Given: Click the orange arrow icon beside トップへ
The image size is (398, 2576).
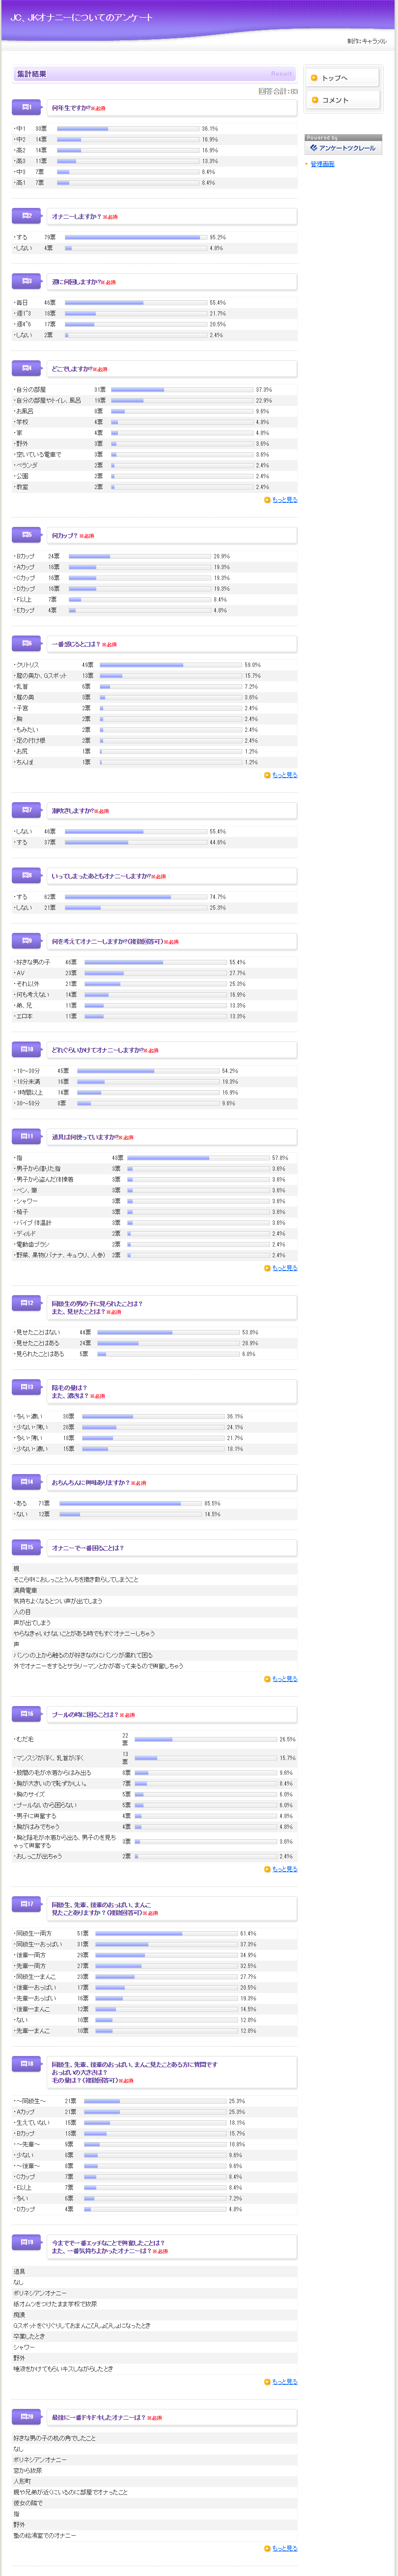Looking at the screenshot, I should pyautogui.click(x=314, y=77).
